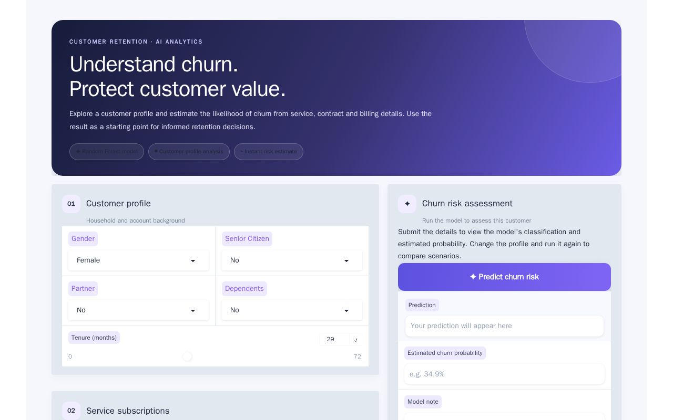The image size is (673, 420).
Task: Select the Random Forest model chip
Action: (107, 152)
